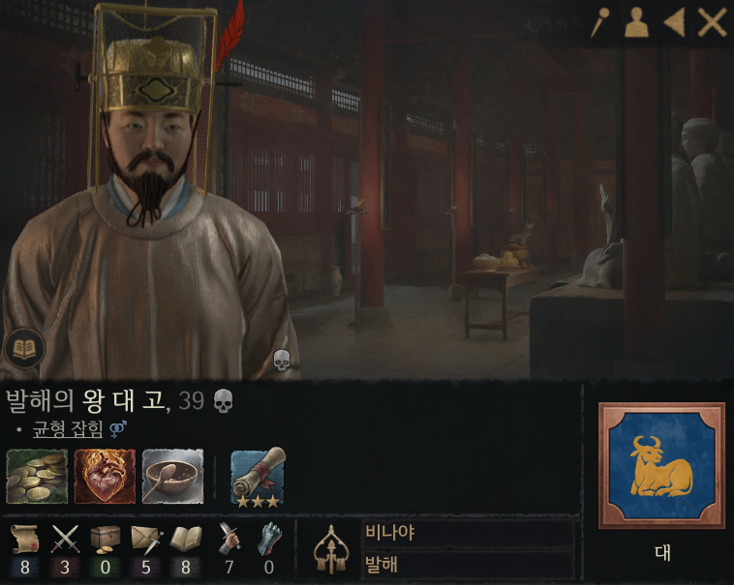The height and width of the screenshot is (585, 734).
Task: Click the 비나야 faith field
Action: tap(468, 533)
